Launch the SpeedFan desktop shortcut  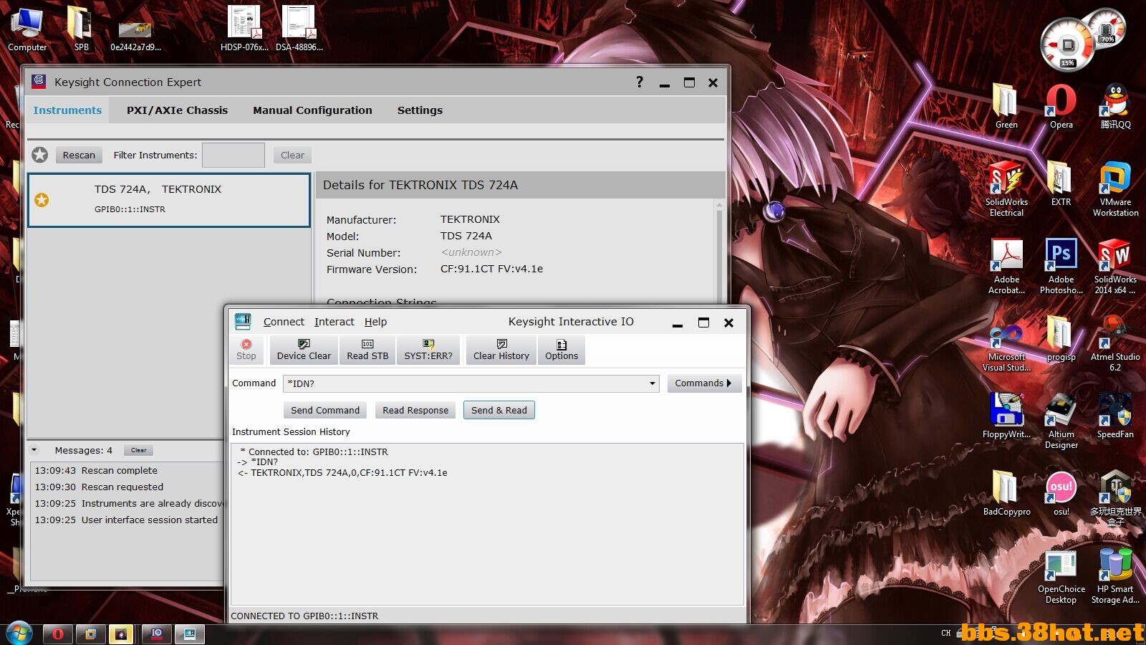[1115, 416]
